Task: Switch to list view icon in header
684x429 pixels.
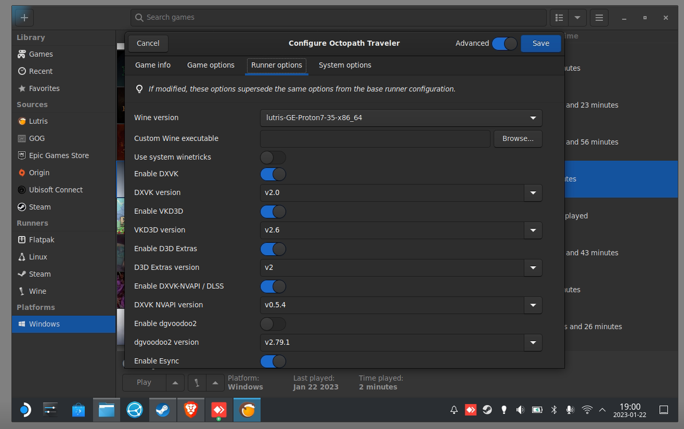Action: (559, 18)
